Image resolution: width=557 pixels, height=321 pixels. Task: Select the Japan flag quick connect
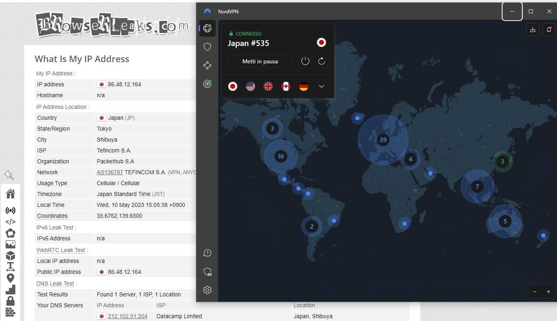tap(233, 86)
